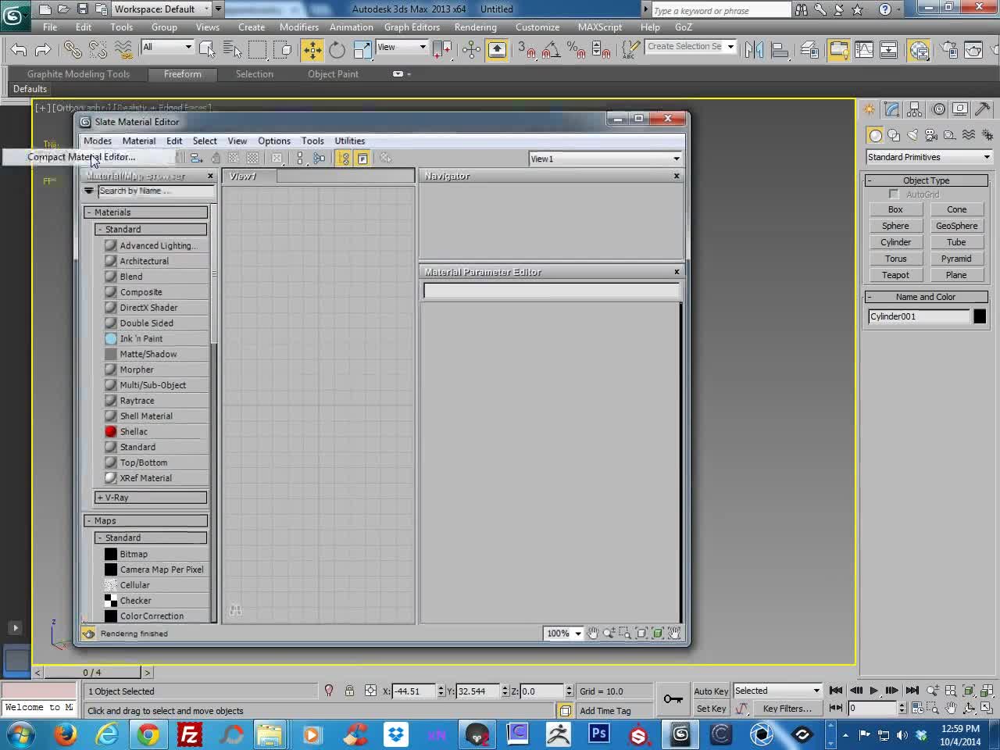
Task: Open the Modify panel tab
Action: pos(891,109)
